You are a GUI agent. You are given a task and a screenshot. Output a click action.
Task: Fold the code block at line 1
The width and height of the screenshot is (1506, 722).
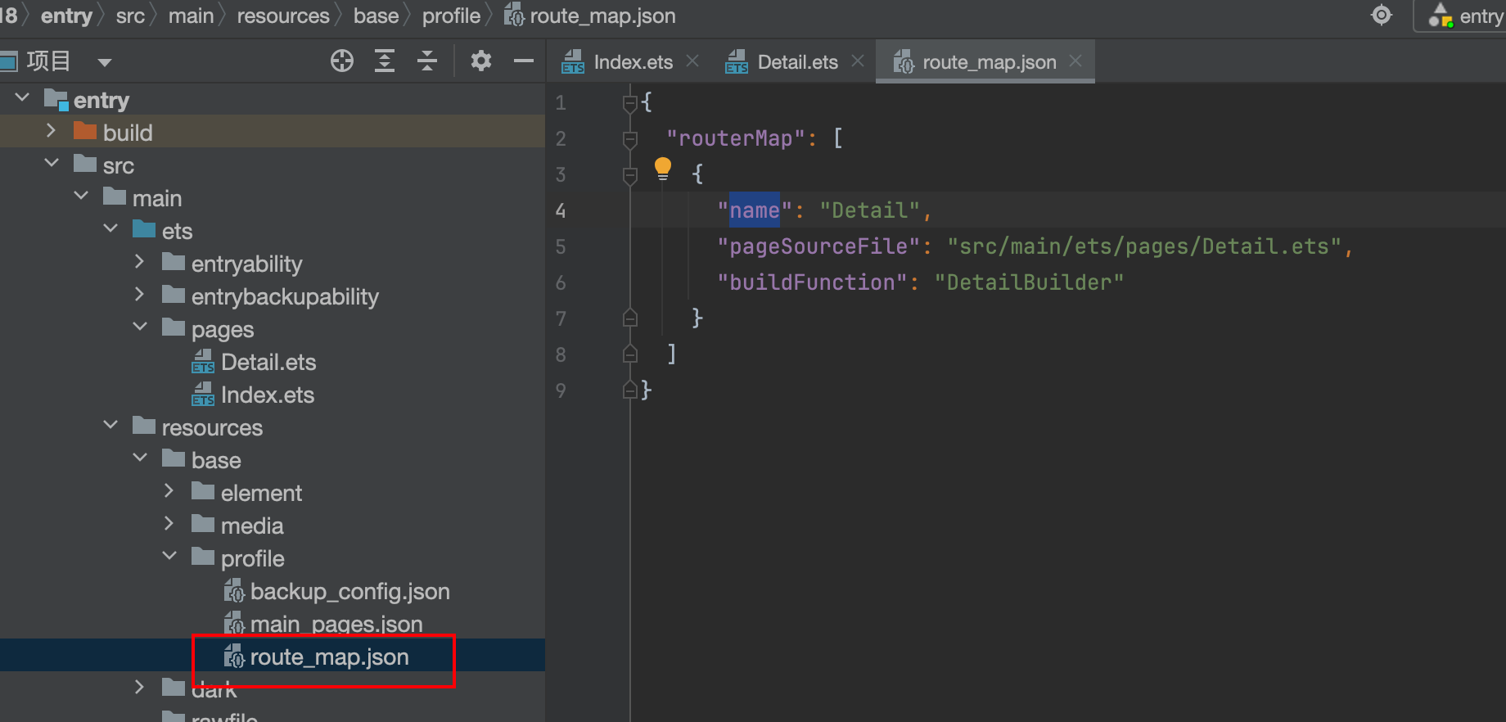tap(630, 103)
